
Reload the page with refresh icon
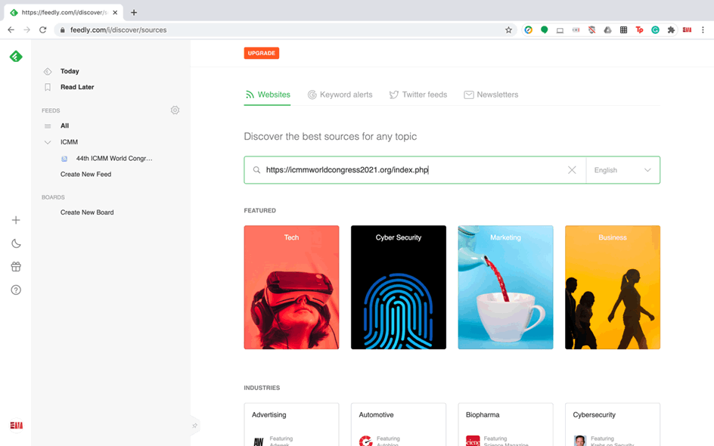[x=43, y=29]
